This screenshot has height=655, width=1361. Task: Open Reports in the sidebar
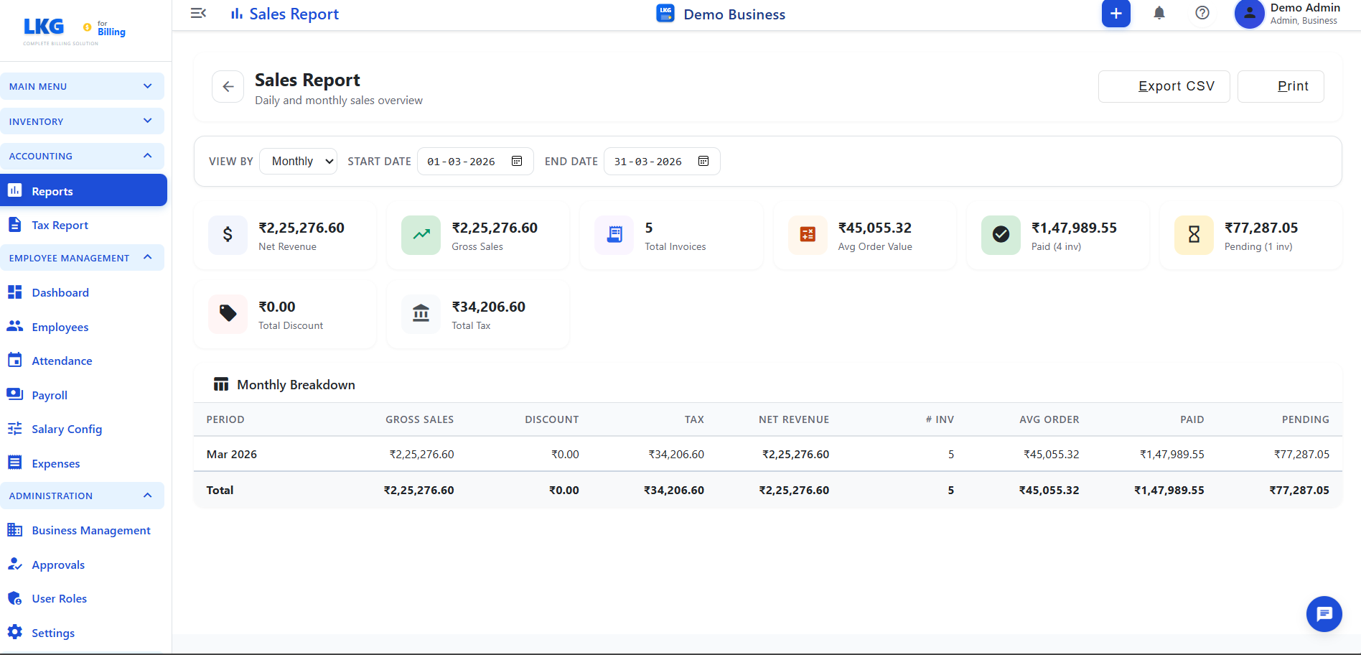pyautogui.click(x=83, y=190)
